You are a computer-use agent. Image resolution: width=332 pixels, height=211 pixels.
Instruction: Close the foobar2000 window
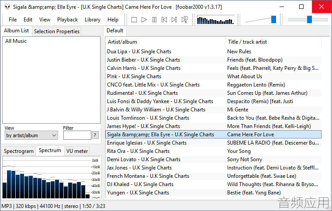pos(321,7)
